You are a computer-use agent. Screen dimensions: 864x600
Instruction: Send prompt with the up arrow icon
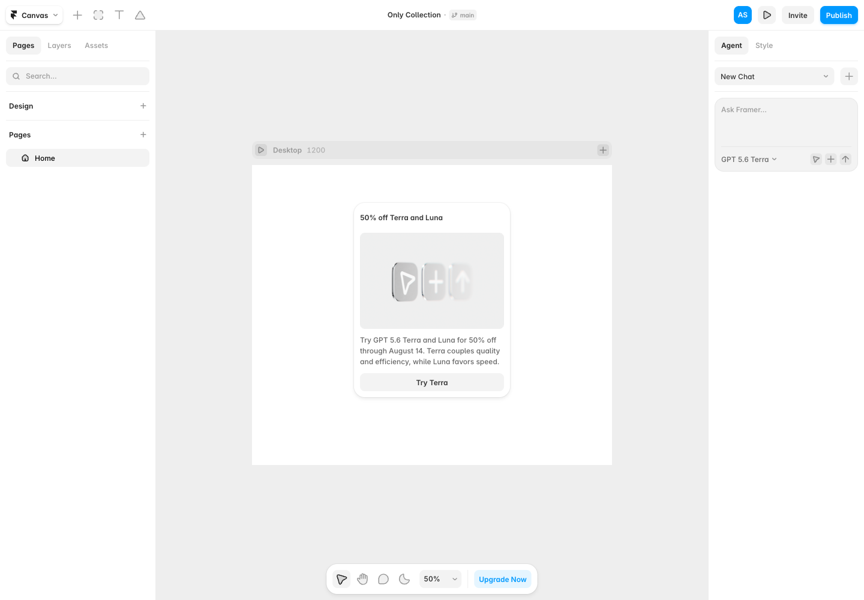pyautogui.click(x=845, y=159)
